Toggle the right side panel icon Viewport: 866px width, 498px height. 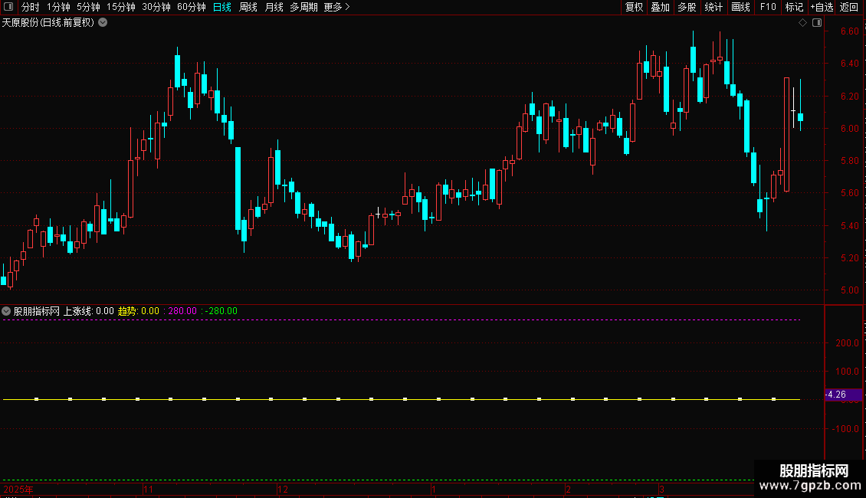[x=817, y=23]
